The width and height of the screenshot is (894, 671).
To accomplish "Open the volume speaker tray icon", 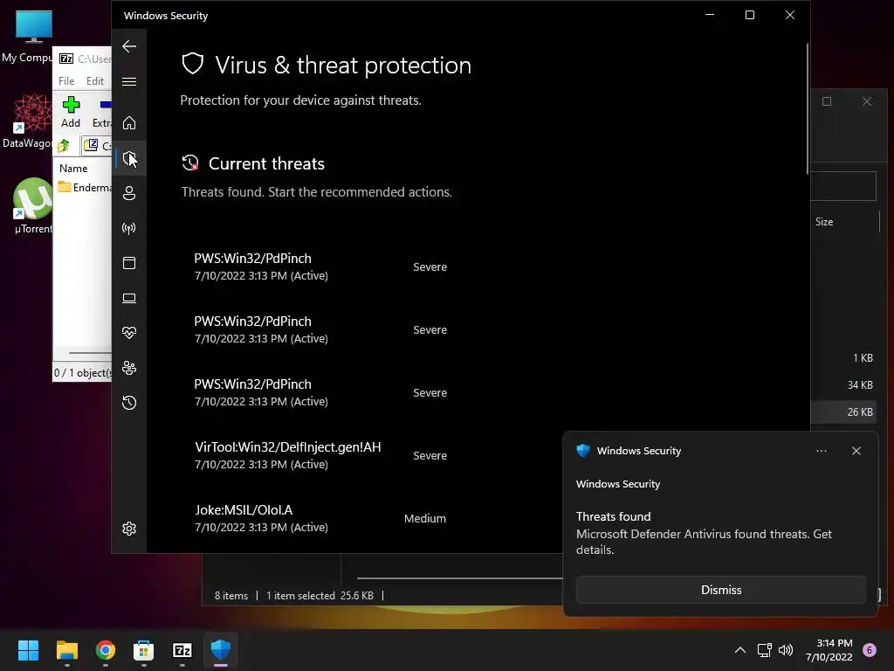I will click(786, 650).
